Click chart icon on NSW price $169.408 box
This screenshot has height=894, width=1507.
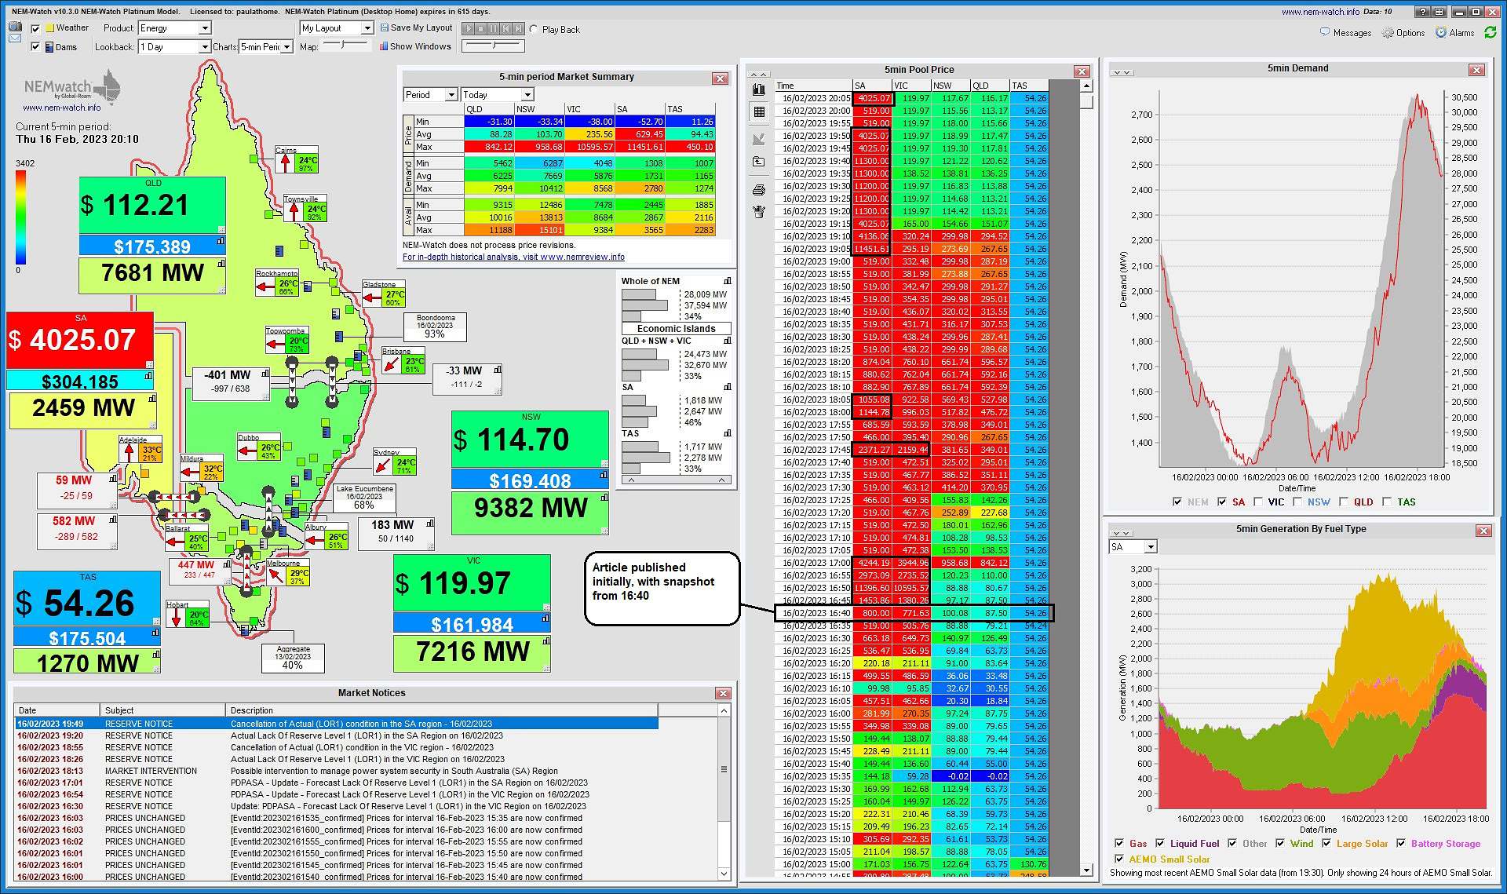pyautogui.click(x=604, y=475)
